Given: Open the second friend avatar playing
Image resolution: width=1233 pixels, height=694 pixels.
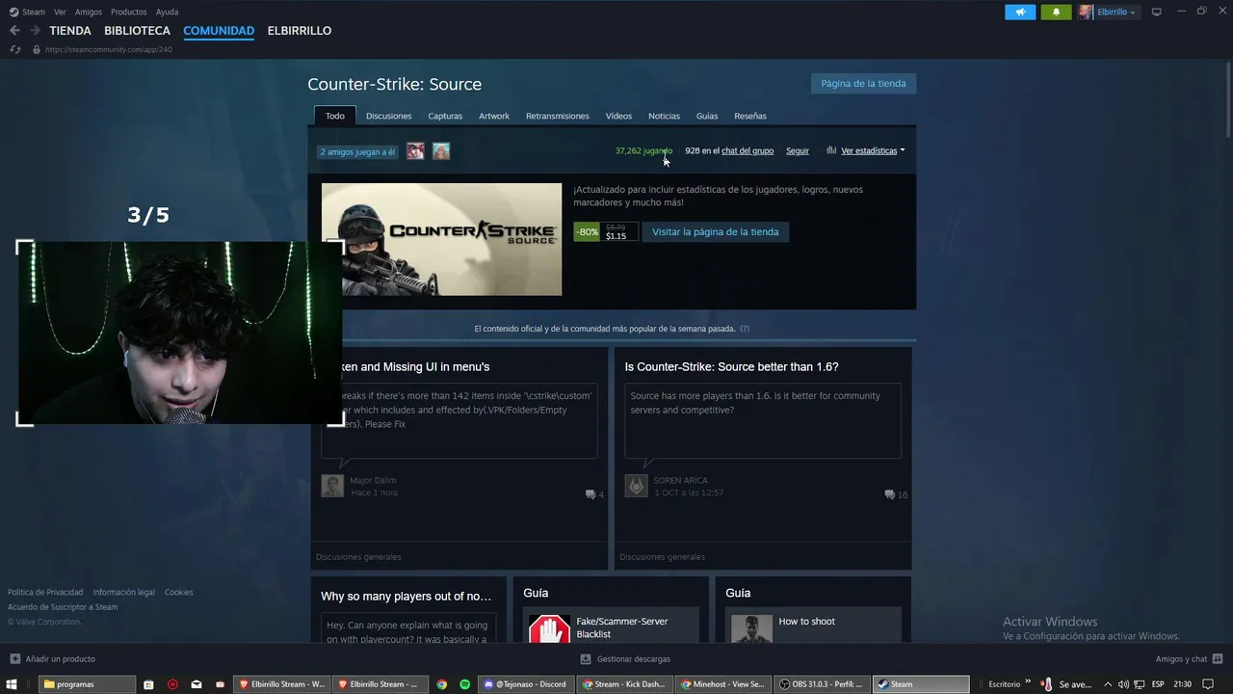Looking at the screenshot, I should [441, 151].
